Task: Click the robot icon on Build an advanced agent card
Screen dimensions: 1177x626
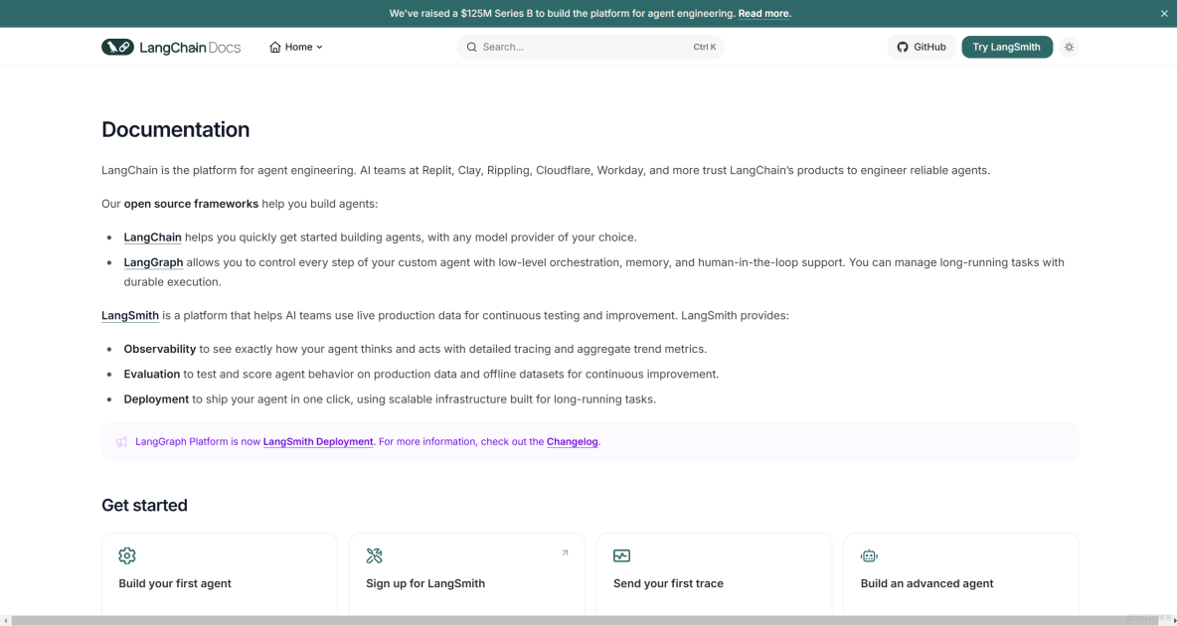Action: (x=869, y=555)
